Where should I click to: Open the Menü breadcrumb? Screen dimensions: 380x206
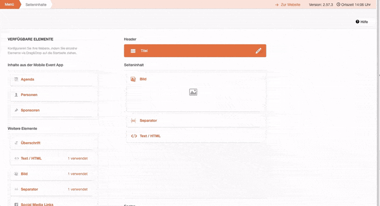9,4
